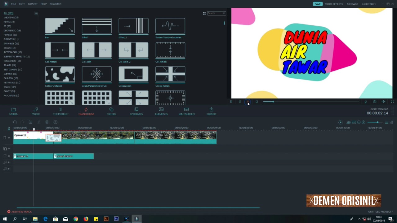The image size is (397, 223).
Task: Select the Col_merge transition
Action: (60, 50)
